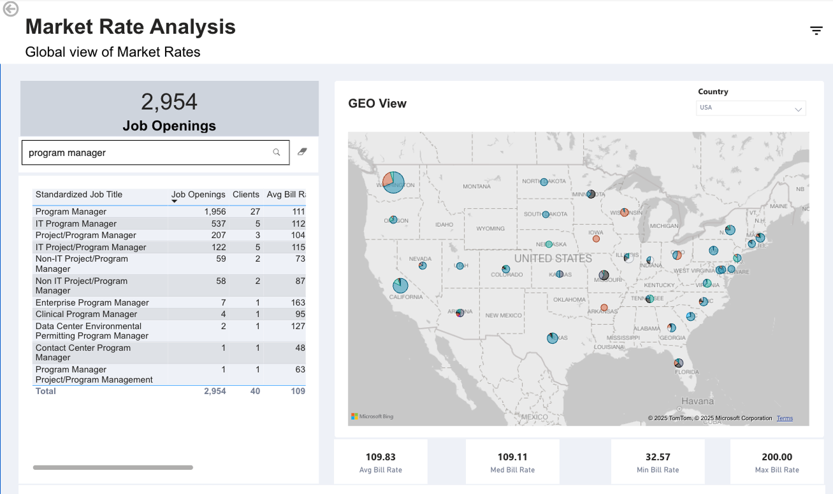
Task: Select the IT Program Manager row
Action: [169, 223]
